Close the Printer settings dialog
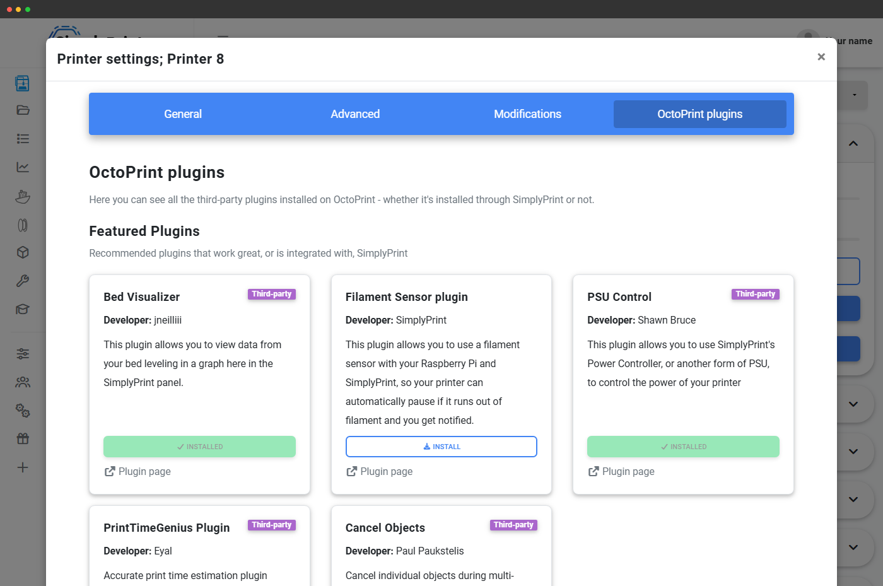The height and width of the screenshot is (586, 883). coord(821,57)
